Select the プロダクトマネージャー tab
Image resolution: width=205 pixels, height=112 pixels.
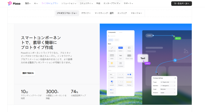pos(67,13)
